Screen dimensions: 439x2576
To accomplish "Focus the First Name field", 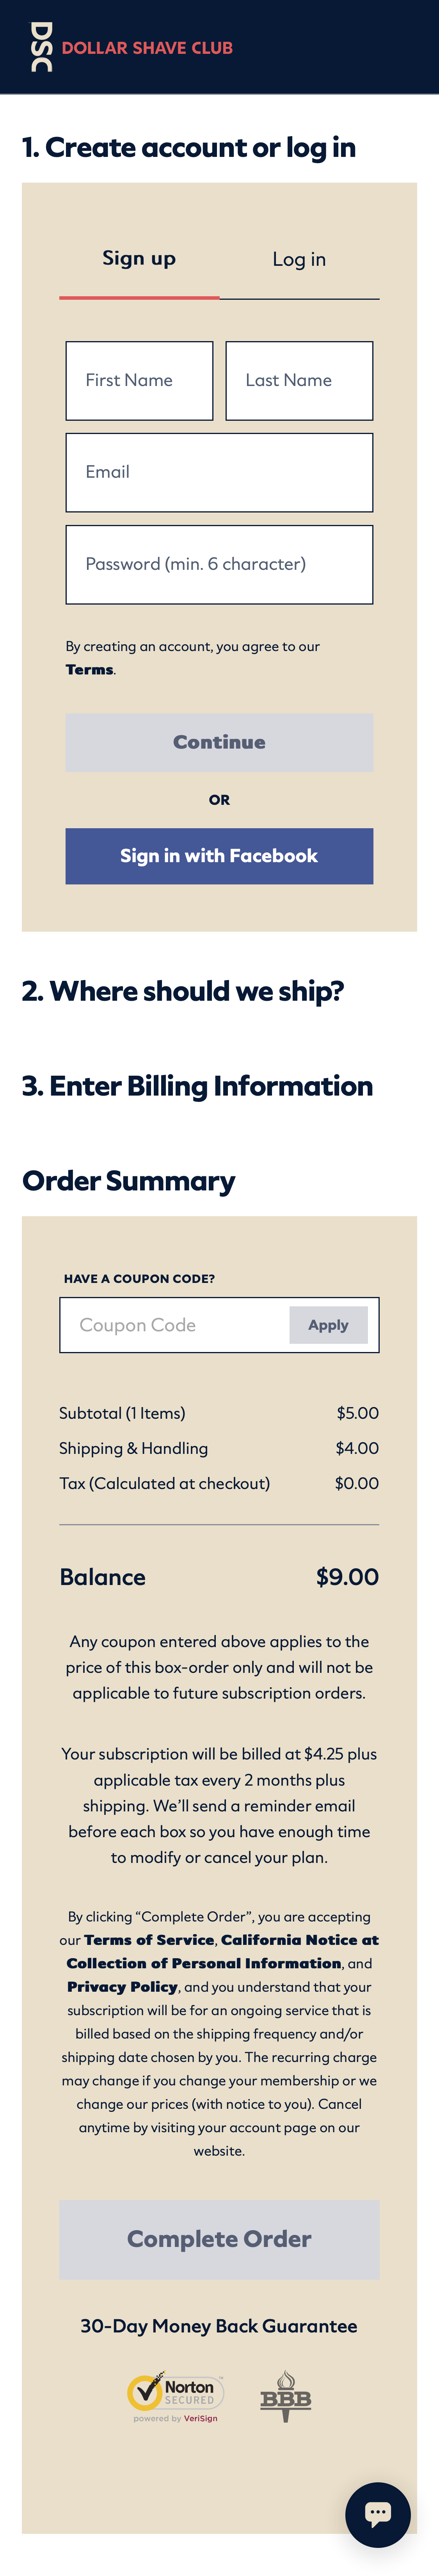I will click(x=139, y=381).
